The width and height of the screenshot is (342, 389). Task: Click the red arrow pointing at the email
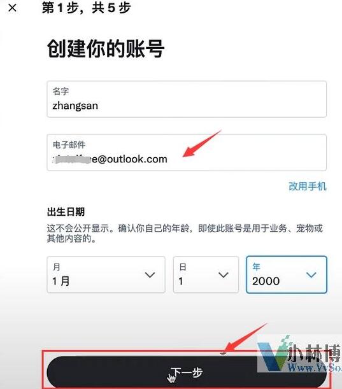[201, 144]
